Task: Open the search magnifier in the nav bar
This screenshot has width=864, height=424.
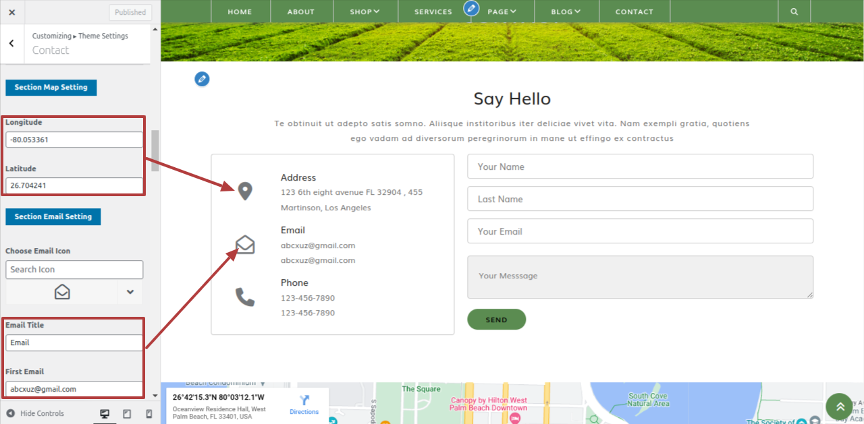Action: pos(794,11)
